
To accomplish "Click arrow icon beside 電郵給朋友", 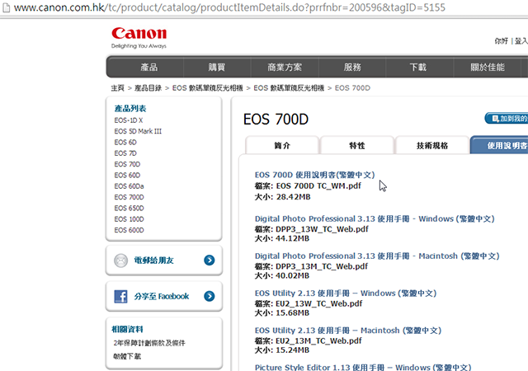I will 209,261.
